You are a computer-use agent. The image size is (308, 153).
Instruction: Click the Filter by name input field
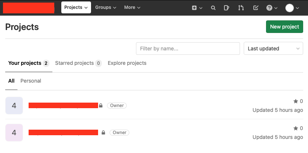[188, 49]
